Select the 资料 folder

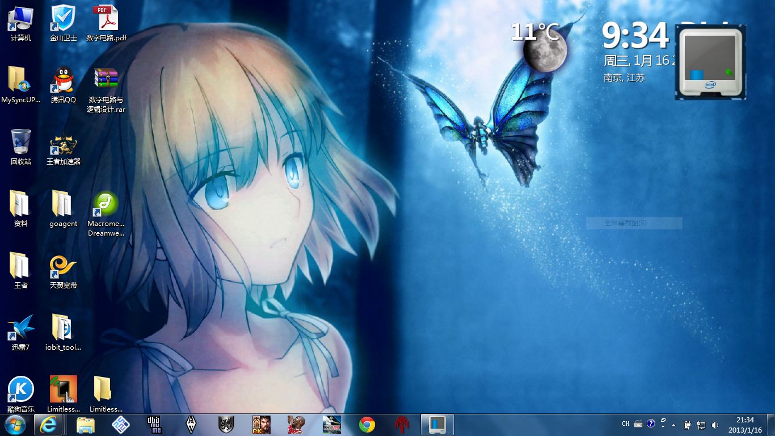21,209
